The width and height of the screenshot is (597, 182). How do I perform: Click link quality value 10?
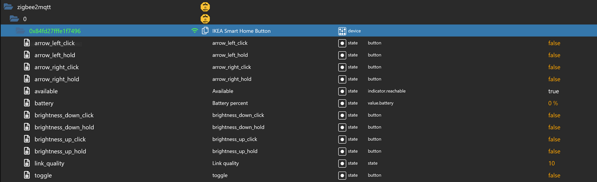pos(551,163)
